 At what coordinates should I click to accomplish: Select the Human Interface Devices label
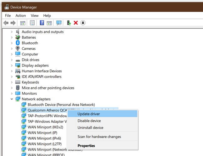(x=42, y=71)
